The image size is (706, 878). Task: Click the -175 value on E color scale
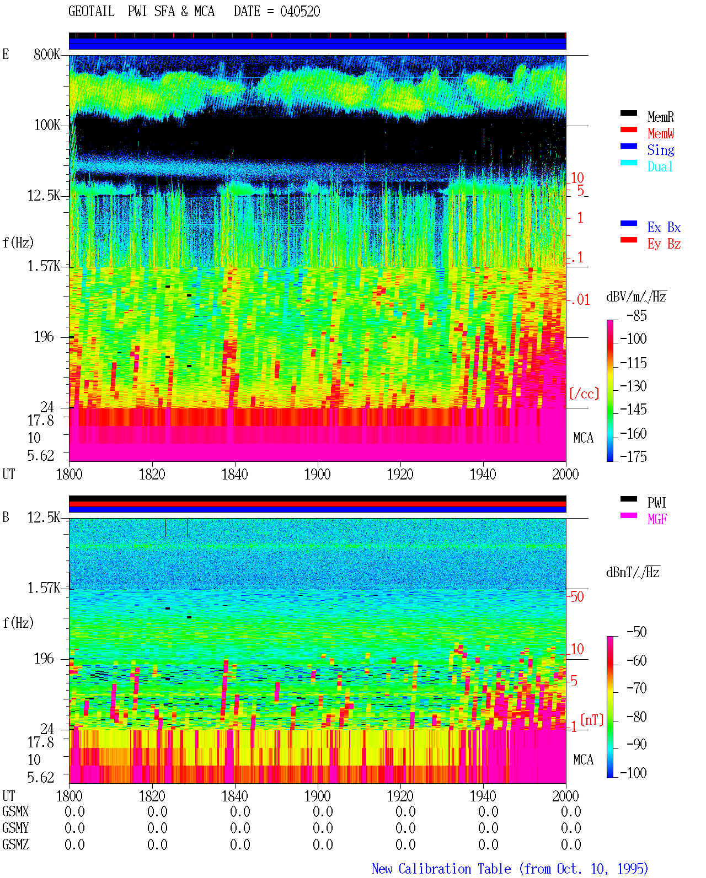point(633,456)
